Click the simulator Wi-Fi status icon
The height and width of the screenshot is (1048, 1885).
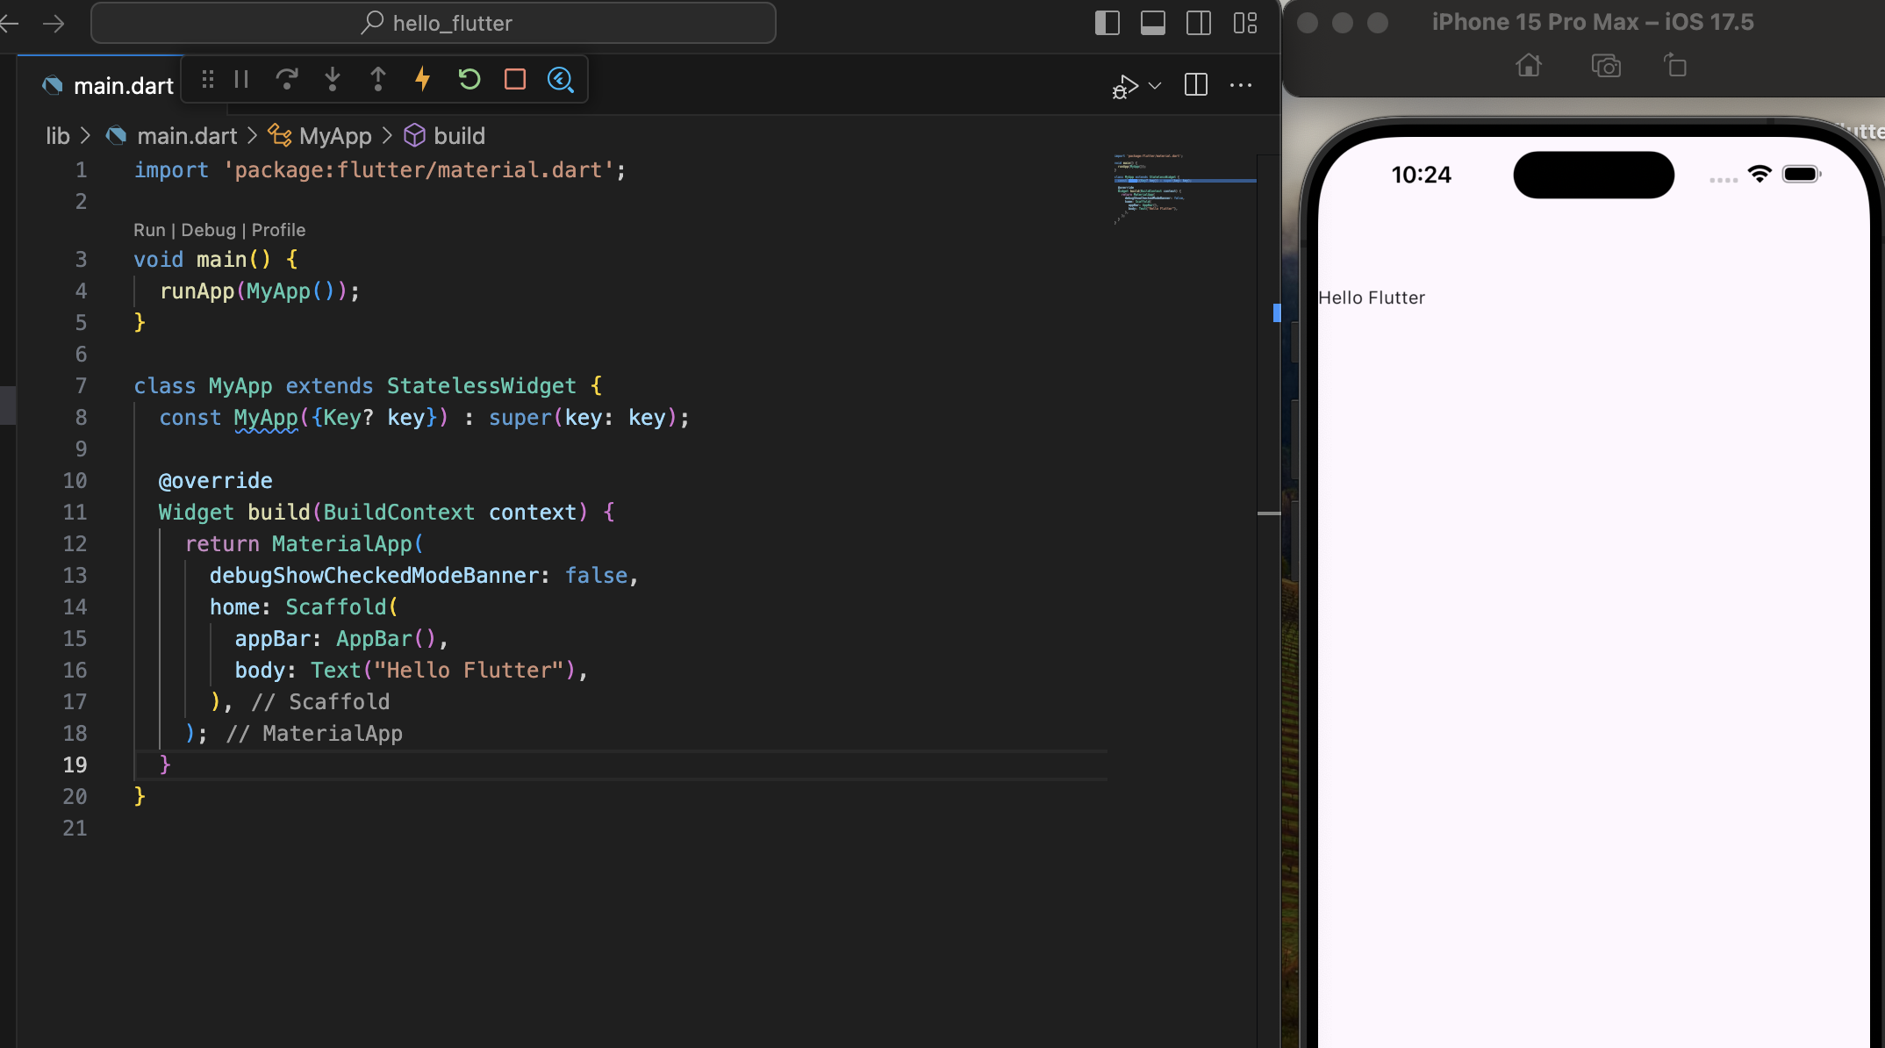1760,174
